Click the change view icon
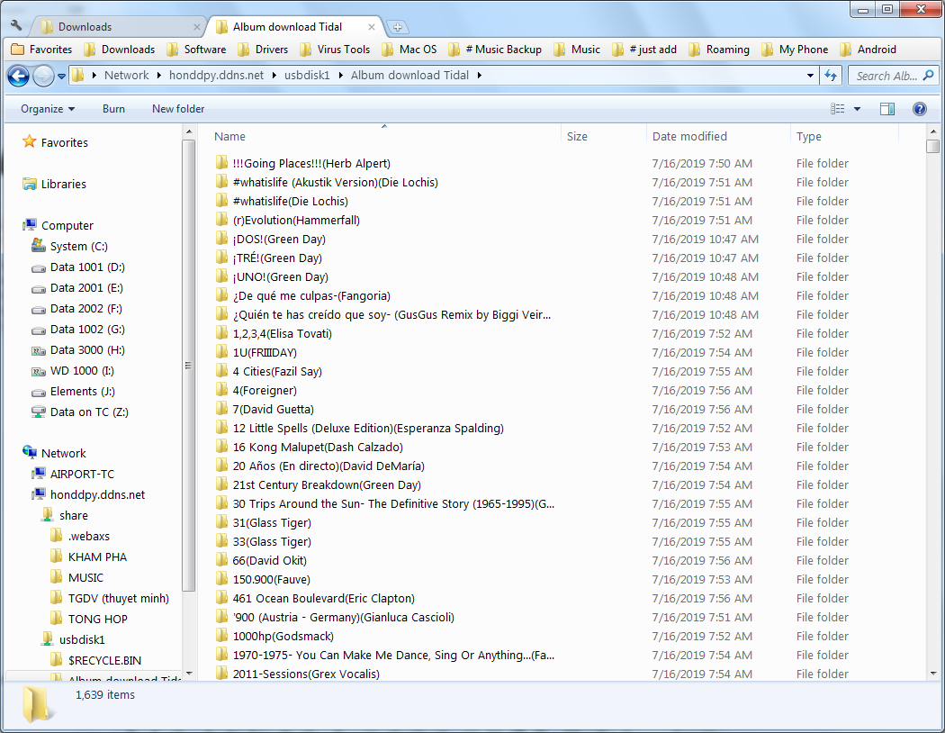Viewport: 945px width, 733px height. pos(838,108)
